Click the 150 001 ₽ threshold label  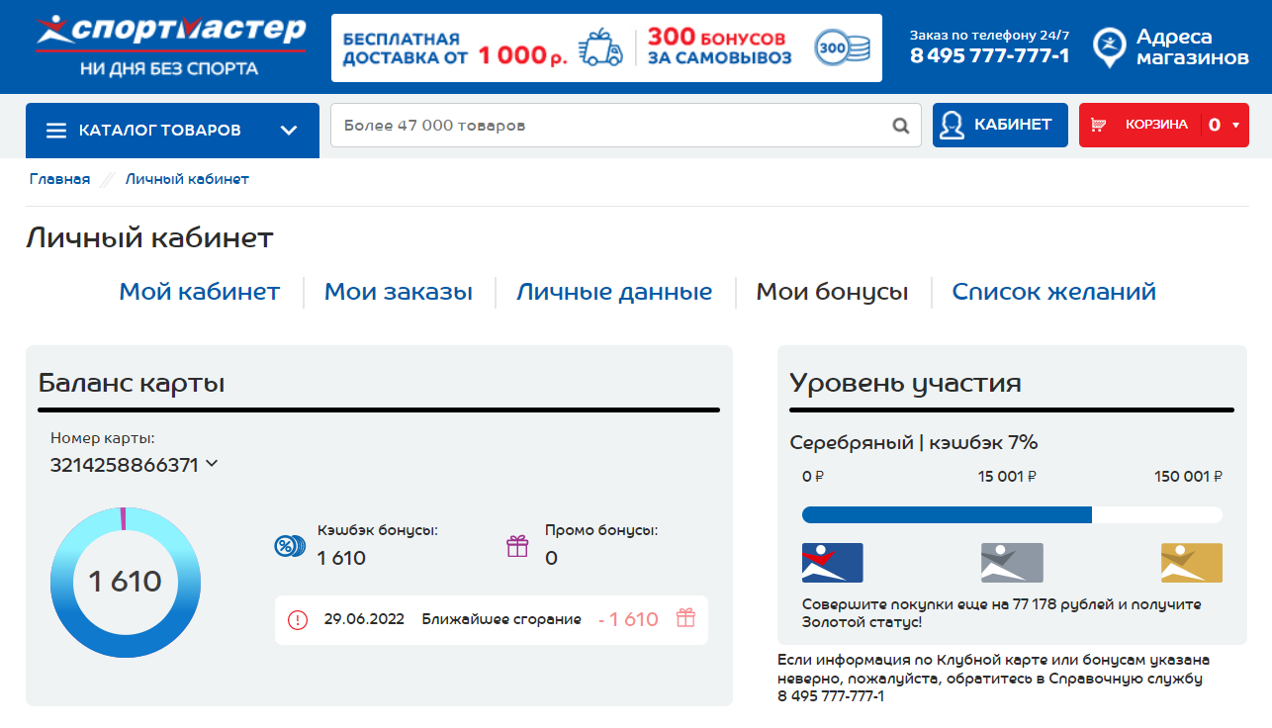tap(1188, 477)
